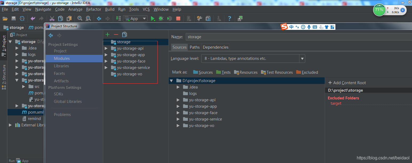Click the Synchronize toolbar icon
The height and width of the screenshot is (163, 412).
coord(22,18)
